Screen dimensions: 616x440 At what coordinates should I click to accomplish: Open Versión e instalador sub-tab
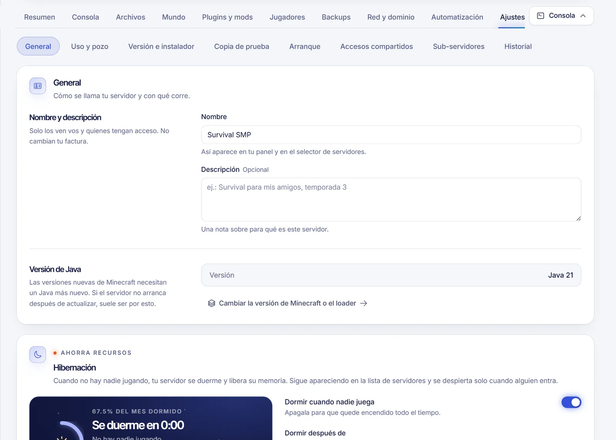161,46
